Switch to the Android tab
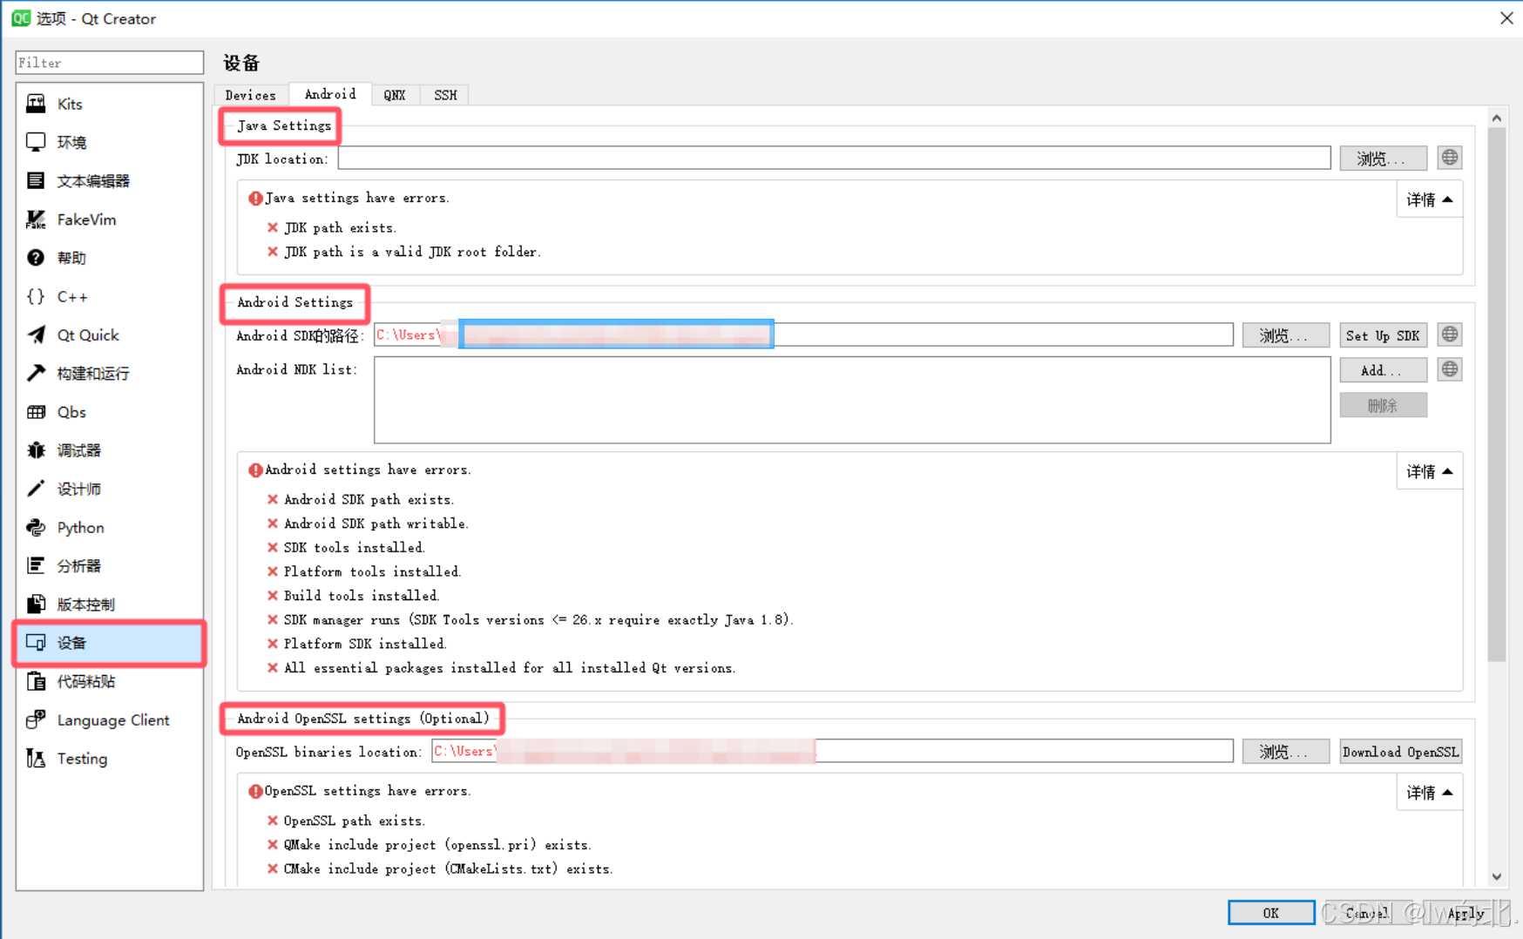This screenshot has height=939, width=1523. [329, 94]
